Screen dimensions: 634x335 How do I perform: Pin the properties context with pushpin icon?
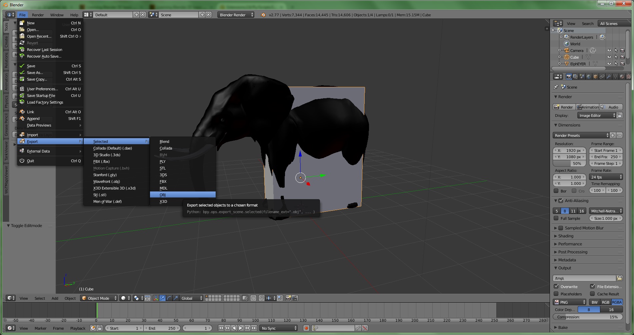pos(556,87)
